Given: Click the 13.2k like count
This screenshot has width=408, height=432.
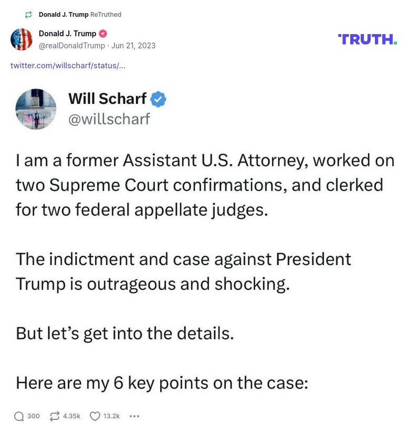Looking at the screenshot, I should tap(110, 416).
